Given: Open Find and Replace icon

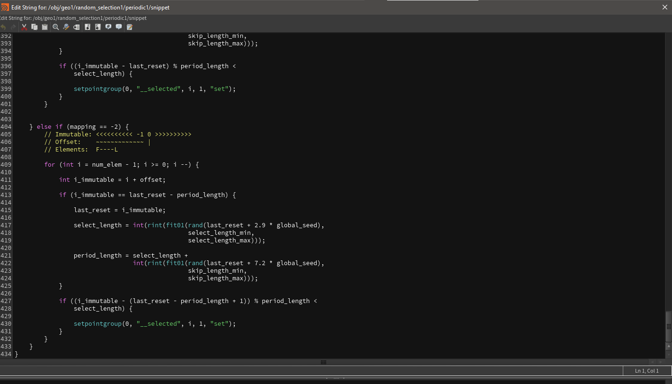Looking at the screenshot, I should (x=66, y=27).
